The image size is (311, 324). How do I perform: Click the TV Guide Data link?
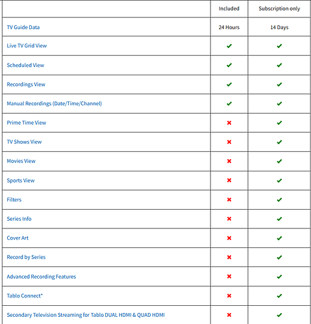point(23,27)
